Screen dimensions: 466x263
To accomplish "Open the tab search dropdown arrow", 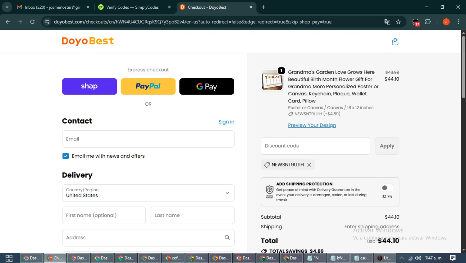I will [x=7, y=7].
